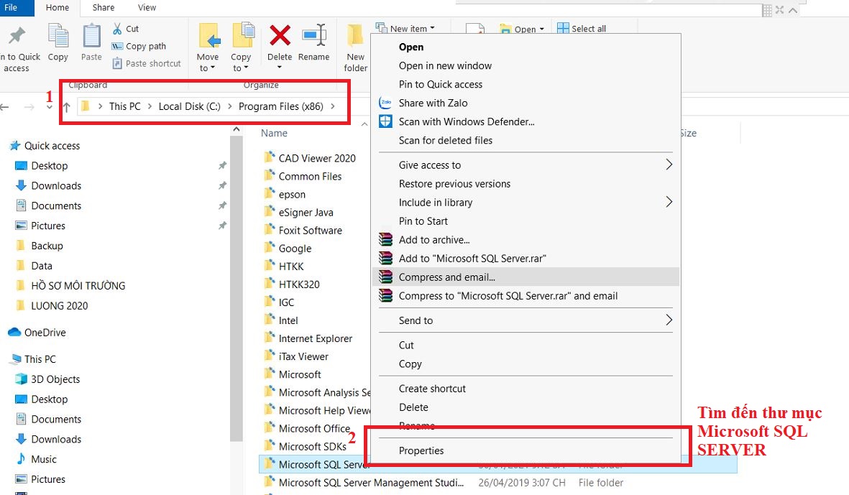This screenshot has height=495, width=849.
Task: Click the Copy icon in the Clipboard group
Action: coord(58,36)
